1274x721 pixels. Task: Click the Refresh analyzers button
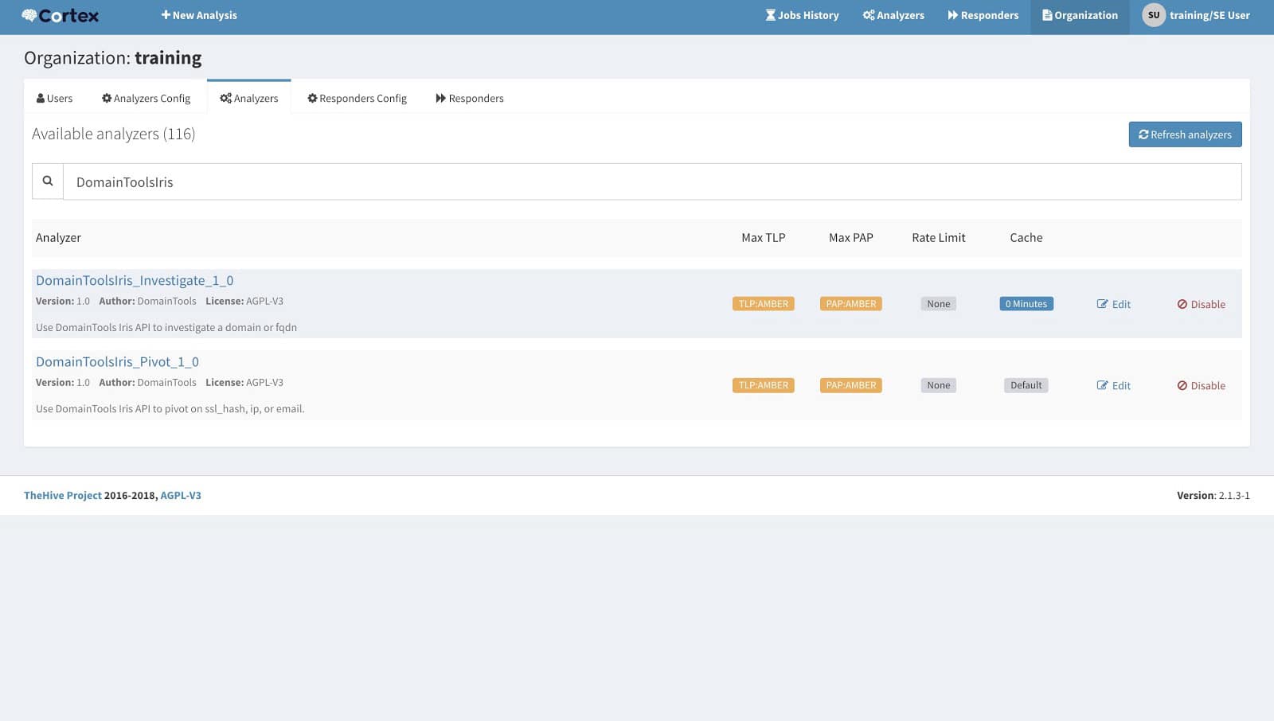click(1185, 134)
